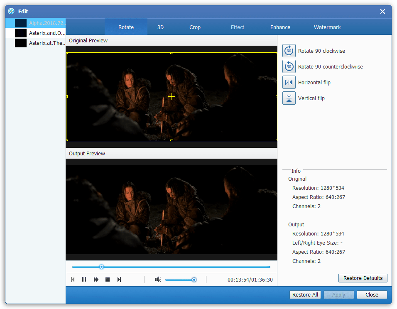This screenshot has height=309, width=397.
Task: Click the Alpha.2018 file thumbnail
Action: point(21,23)
